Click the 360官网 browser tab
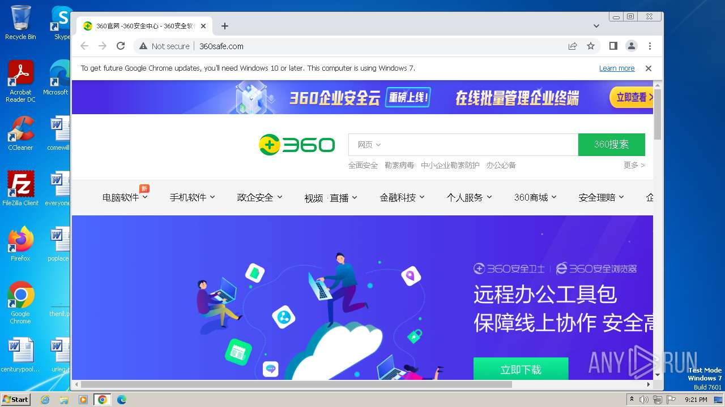The image size is (725, 407). [144, 26]
